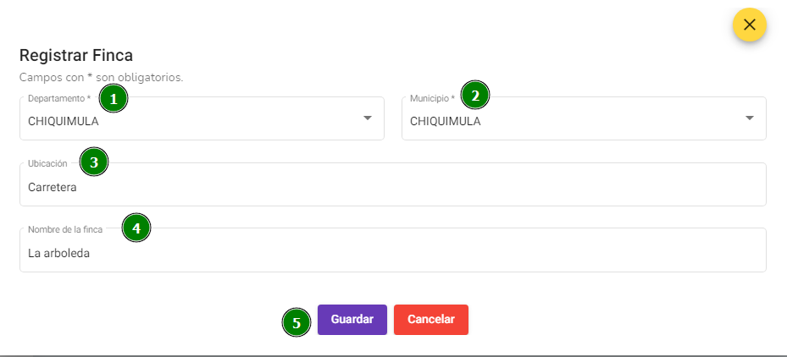This screenshot has width=787, height=357.
Task: Save the finca with the Guardar button
Action: pyautogui.click(x=352, y=320)
